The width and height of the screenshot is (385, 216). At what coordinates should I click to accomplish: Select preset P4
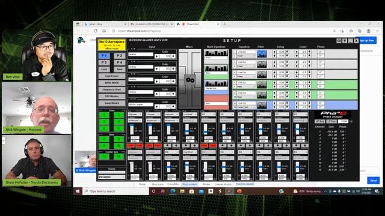(x=119, y=62)
